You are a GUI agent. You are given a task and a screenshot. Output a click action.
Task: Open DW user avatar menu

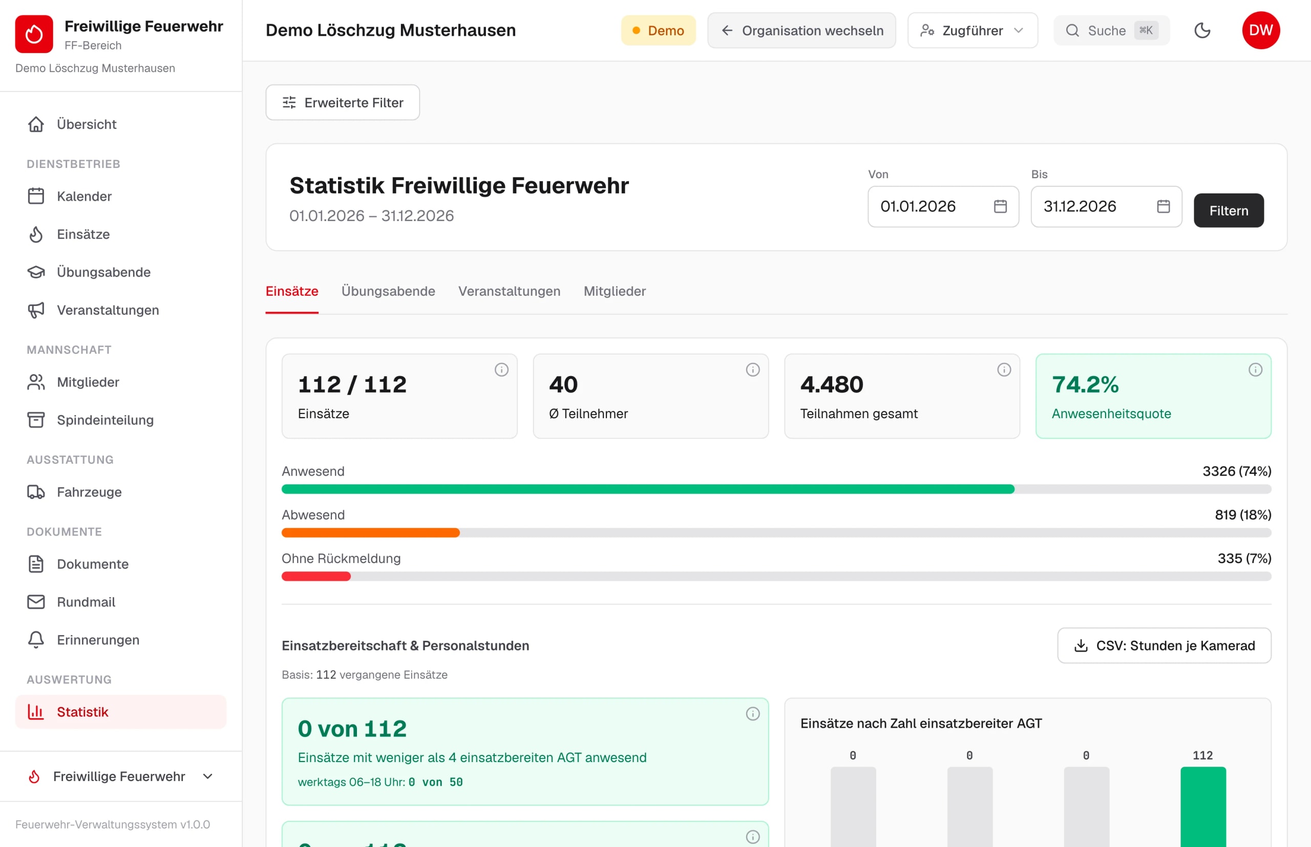pos(1261,30)
